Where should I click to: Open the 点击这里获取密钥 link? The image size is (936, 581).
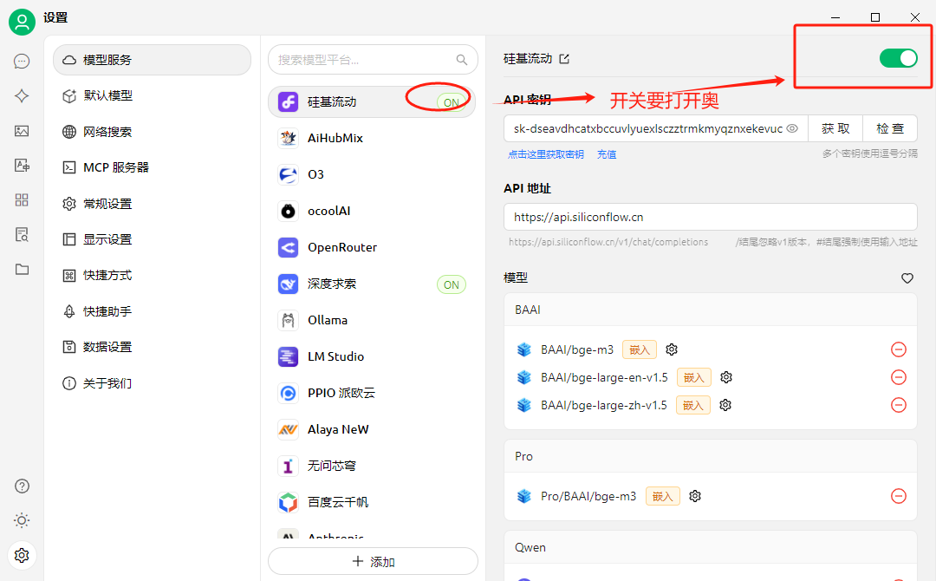[546, 154]
